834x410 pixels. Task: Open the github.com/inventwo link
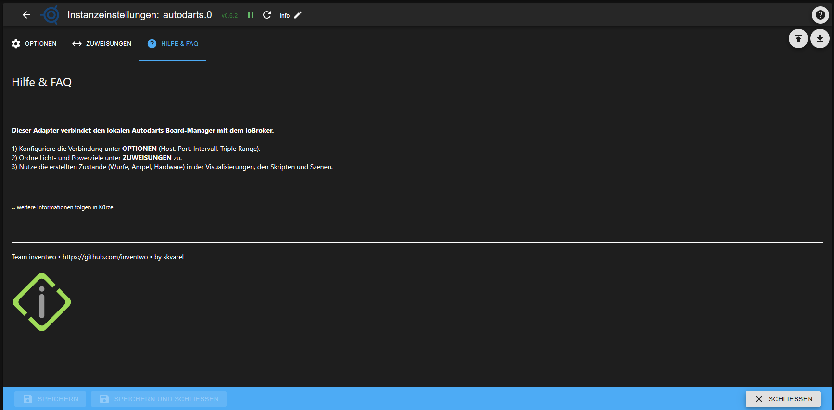tap(105, 257)
